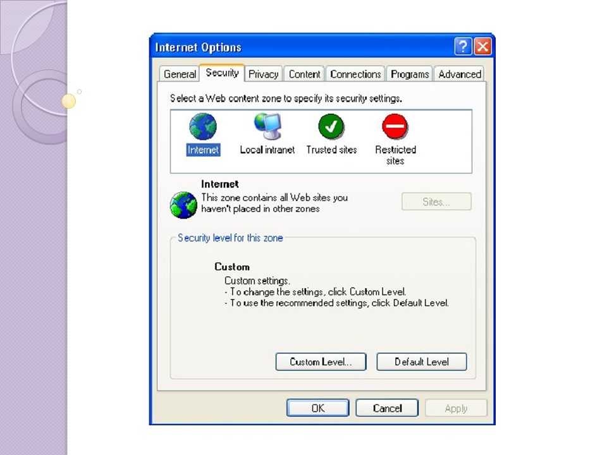Open the Content tab
Viewport: 607px width, 455px height.
click(x=305, y=74)
